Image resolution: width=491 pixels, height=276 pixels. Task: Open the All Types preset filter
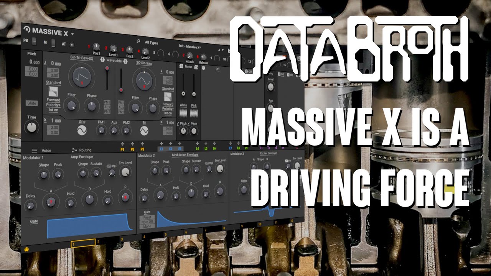point(152,42)
